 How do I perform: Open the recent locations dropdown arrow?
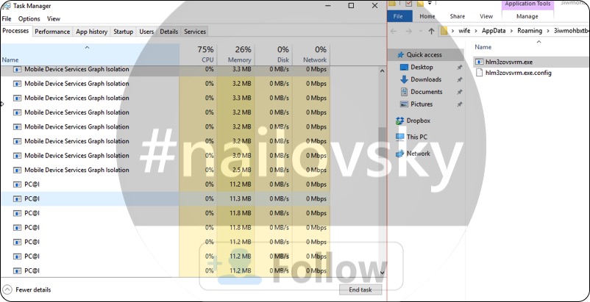coord(419,32)
